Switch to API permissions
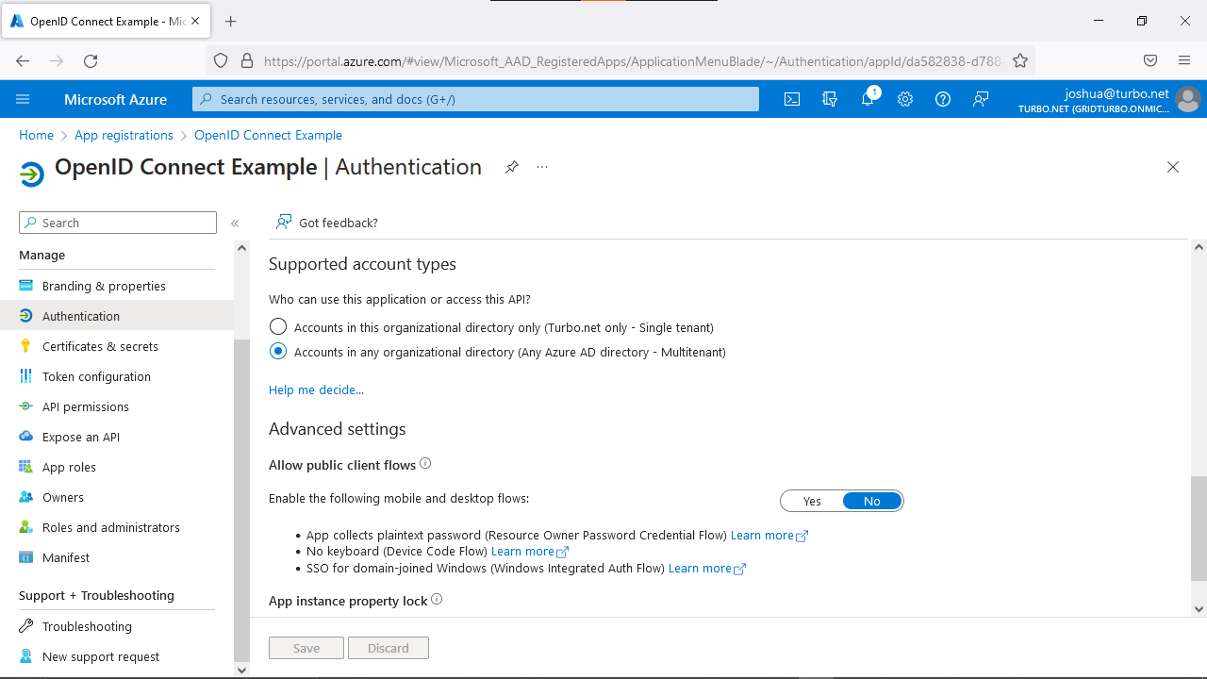Viewport: 1207px width, 679px height. point(86,406)
